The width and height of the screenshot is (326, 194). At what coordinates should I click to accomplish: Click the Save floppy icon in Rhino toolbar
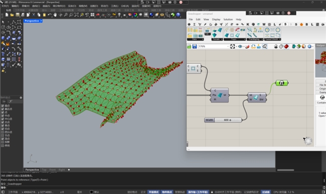[x=18, y=14]
